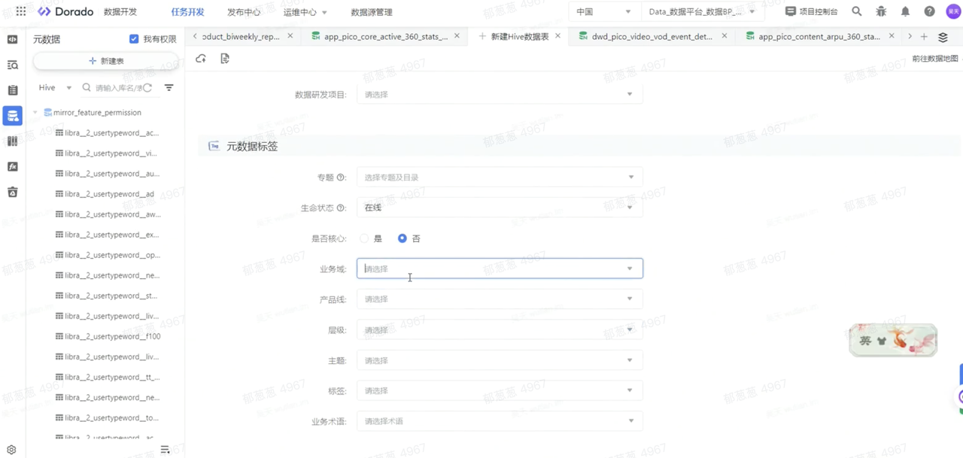Open settings gear in left sidebar

coord(11,450)
